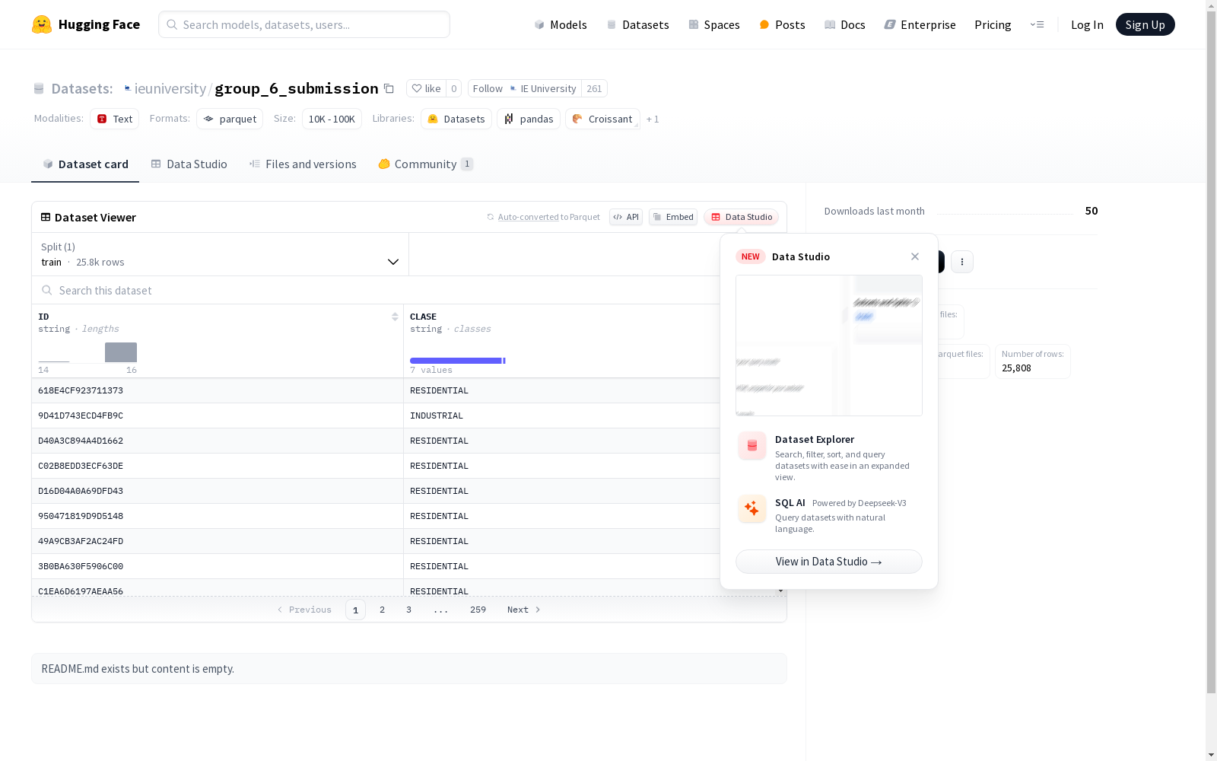Viewport: 1217px width, 761px height.
Task: Follow IE University
Action: point(525,88)
